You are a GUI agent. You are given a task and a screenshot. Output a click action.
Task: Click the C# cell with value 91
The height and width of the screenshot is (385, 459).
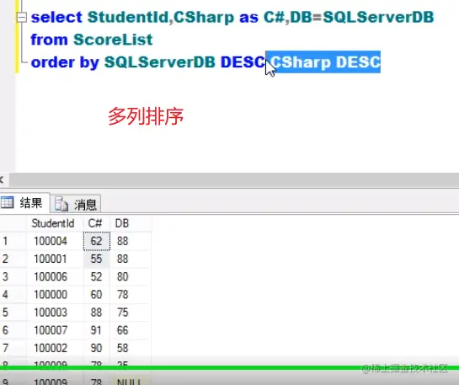pyautogui.click(x=97, y=330)
